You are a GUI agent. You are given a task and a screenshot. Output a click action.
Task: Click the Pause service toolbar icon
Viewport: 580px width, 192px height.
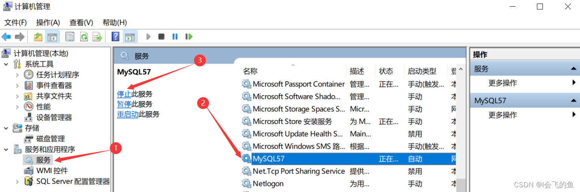pyautogui.click(x=175, y=37)
